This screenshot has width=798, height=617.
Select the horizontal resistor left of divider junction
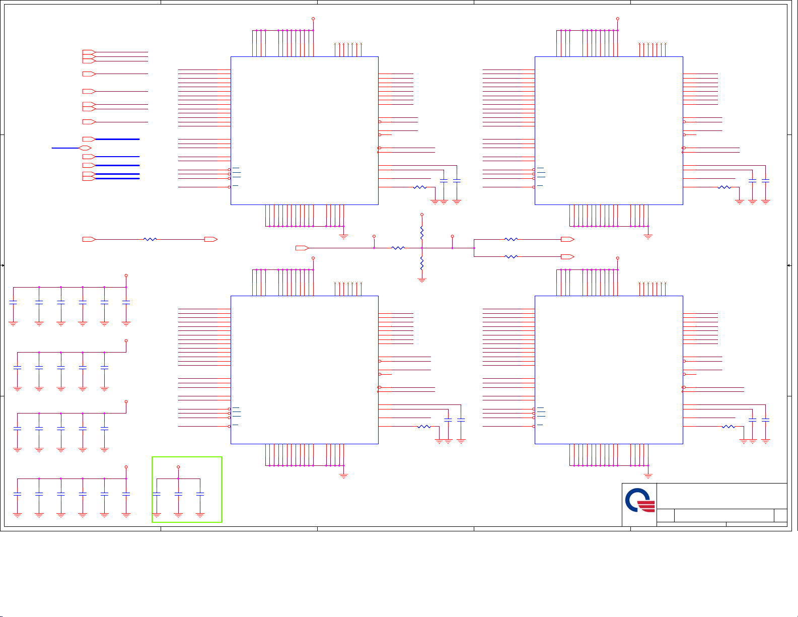click(x=398, y=248)
